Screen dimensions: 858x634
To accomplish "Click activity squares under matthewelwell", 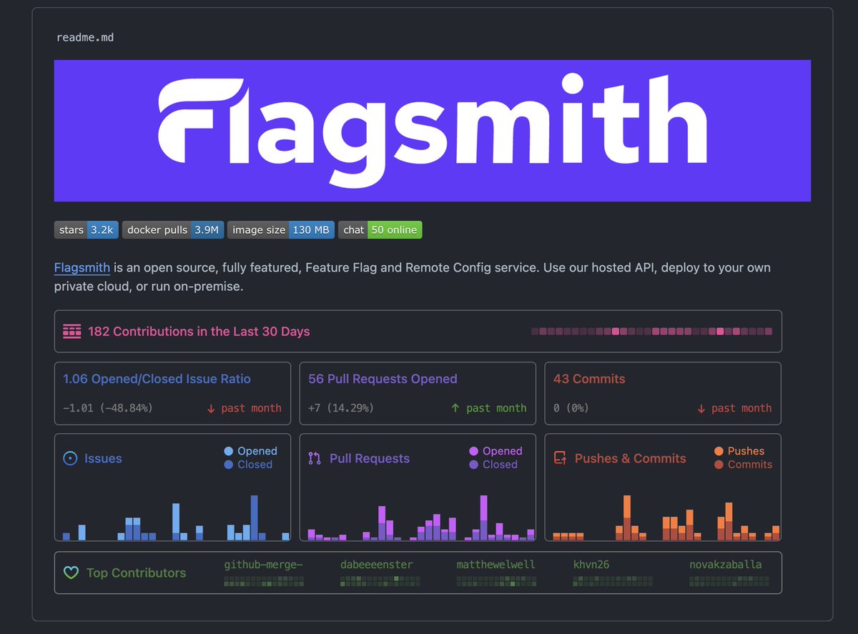I will click(x=497, y=581).
